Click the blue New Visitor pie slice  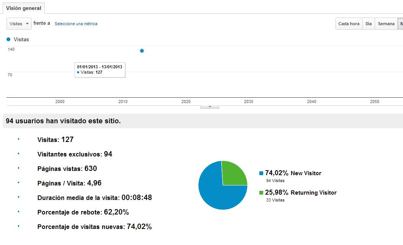(213, 193)
